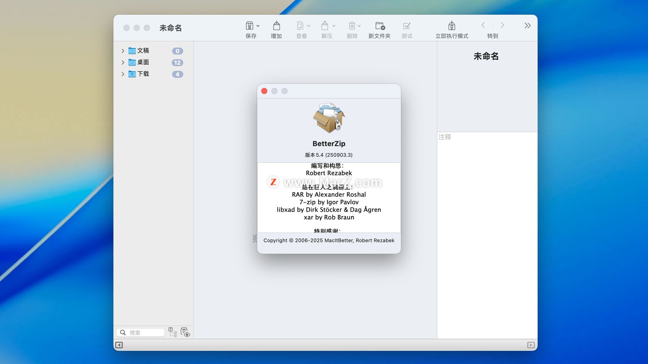Expand the 下载 folder

(123, 74)
